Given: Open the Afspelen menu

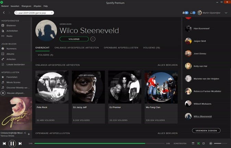Looking at the screenshot, I should click(x=37, y=6).
